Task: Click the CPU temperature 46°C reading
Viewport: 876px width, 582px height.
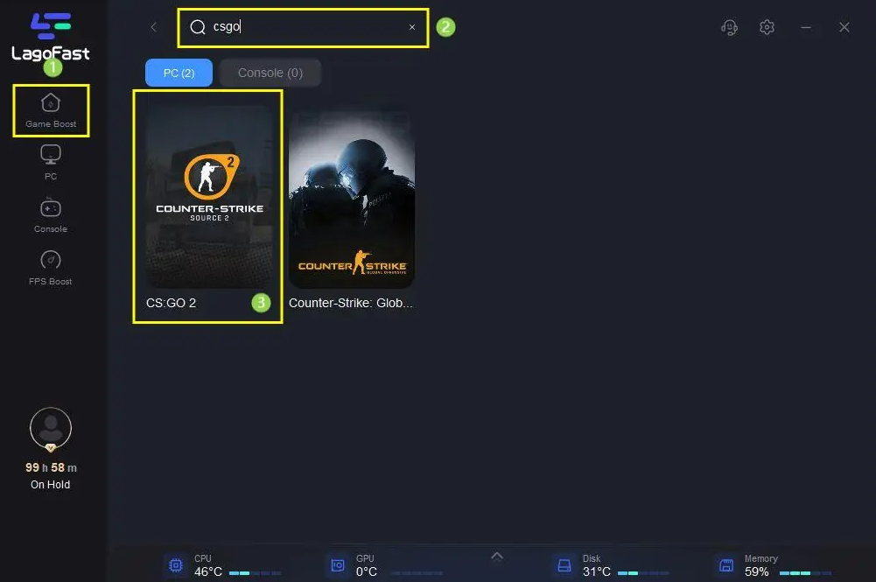Action: click(x=207, y=572)
